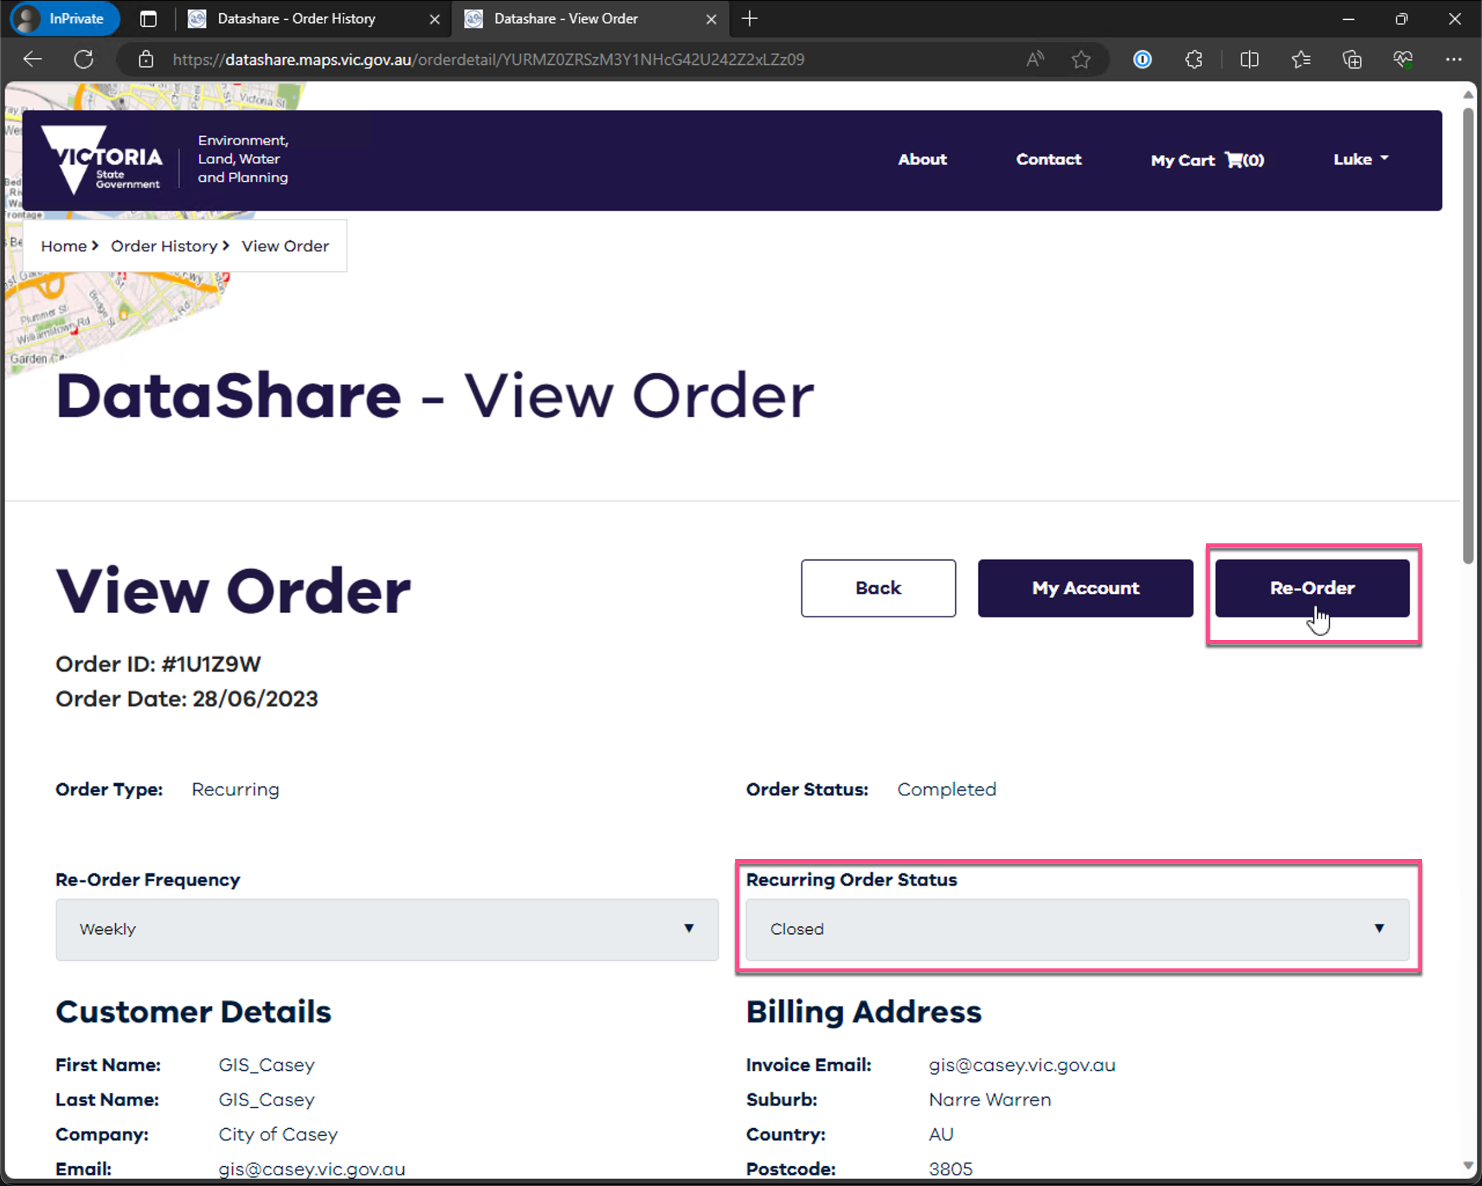The image size is (1482, 1186).
Task: Expand the Luke user dropdown
Action: point(1361,160)
